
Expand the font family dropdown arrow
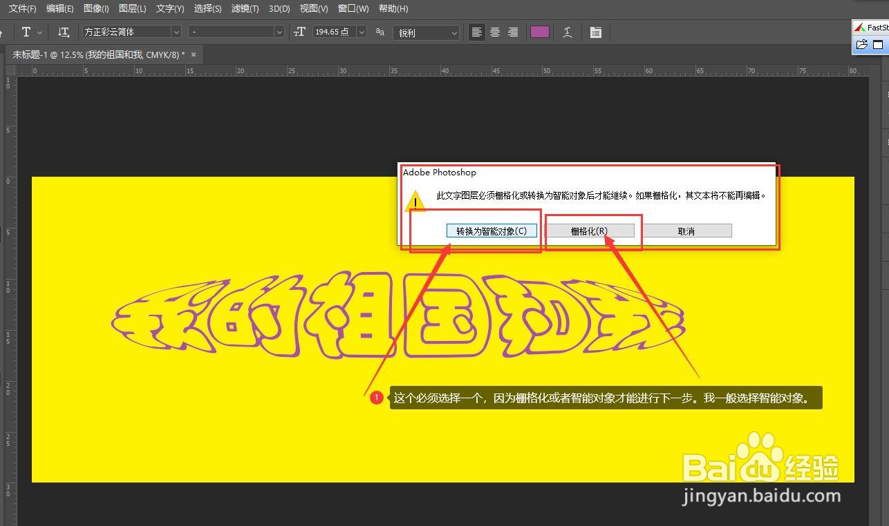point(176,32)
